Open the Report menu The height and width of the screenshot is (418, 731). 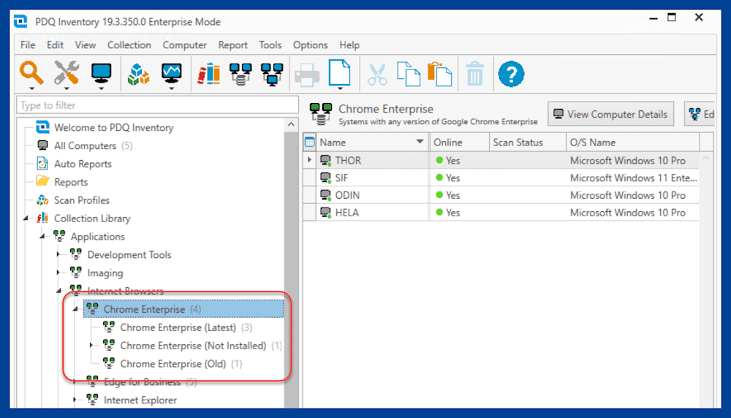click(232, 45)
